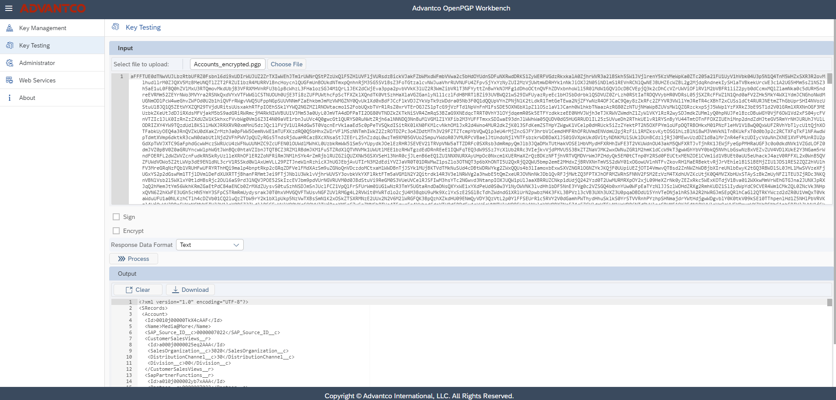Open the Web Services menu item
The height and width of the screenshot is (400, 836).
tap(37, 80)
